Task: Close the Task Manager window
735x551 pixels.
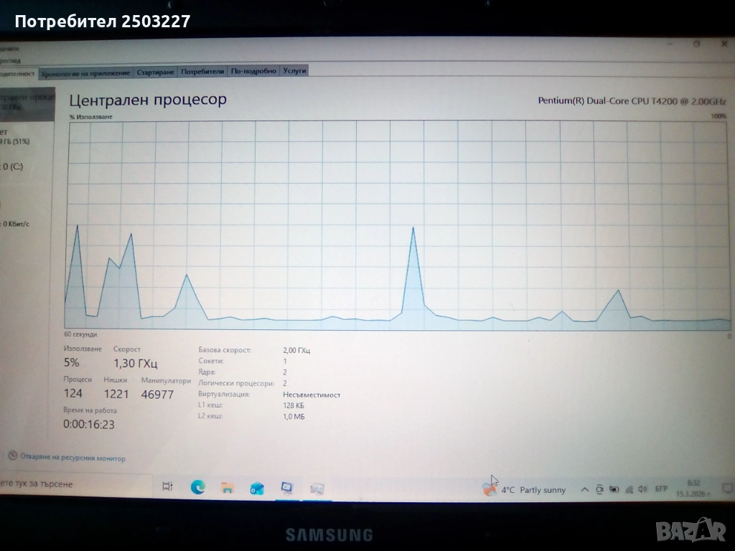Action: click(x=724, y=44)
